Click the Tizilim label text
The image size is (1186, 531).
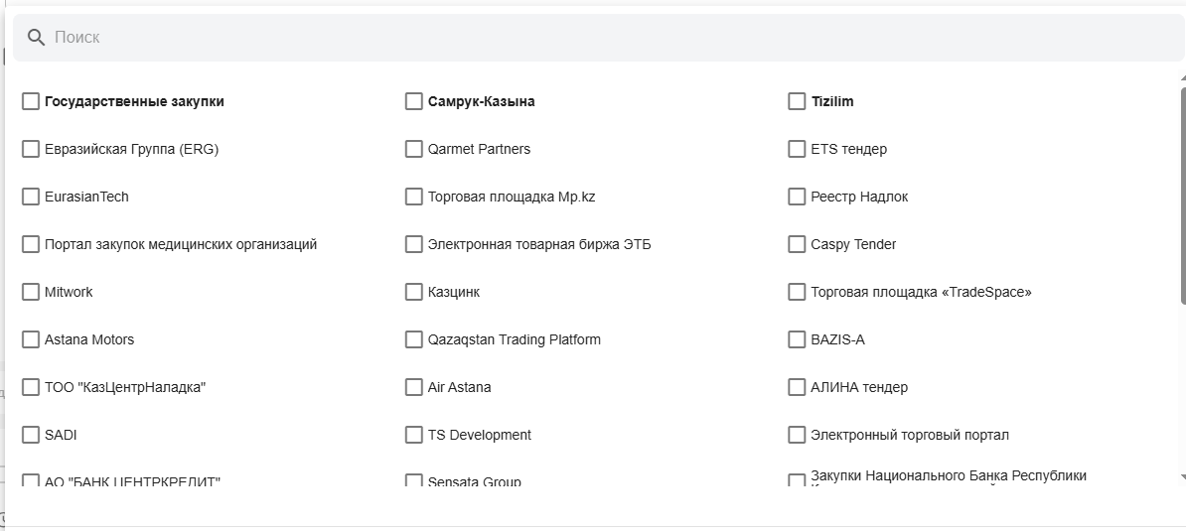click(832, 101)
